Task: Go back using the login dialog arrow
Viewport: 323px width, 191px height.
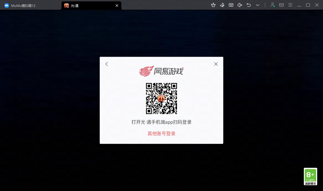Action: click(106, 64)
